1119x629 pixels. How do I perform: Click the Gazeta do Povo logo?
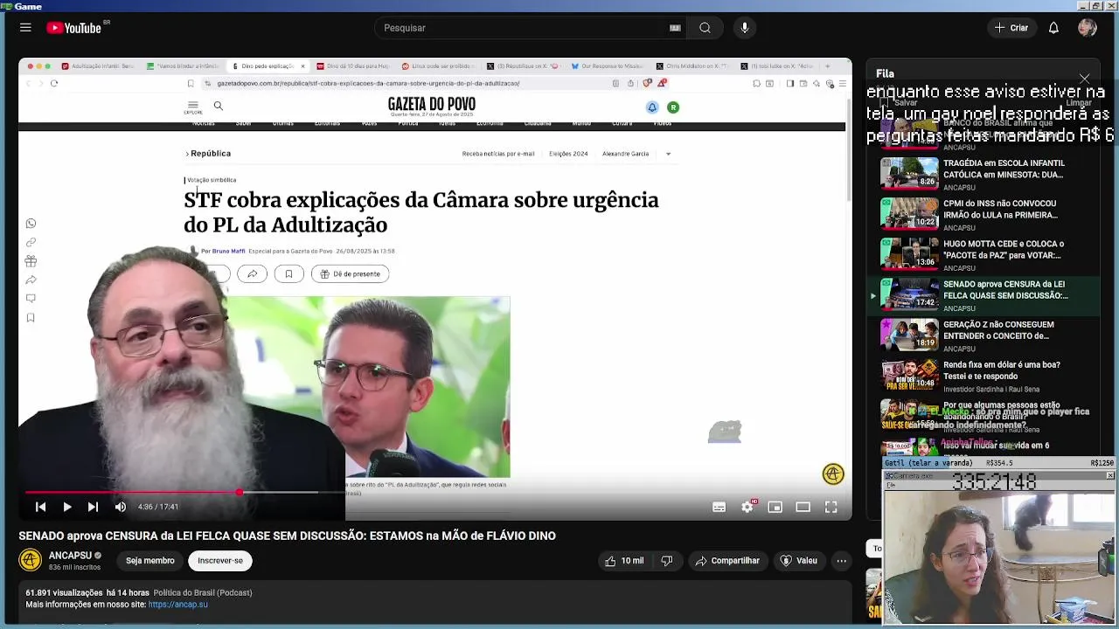click(x=432, y=106)
